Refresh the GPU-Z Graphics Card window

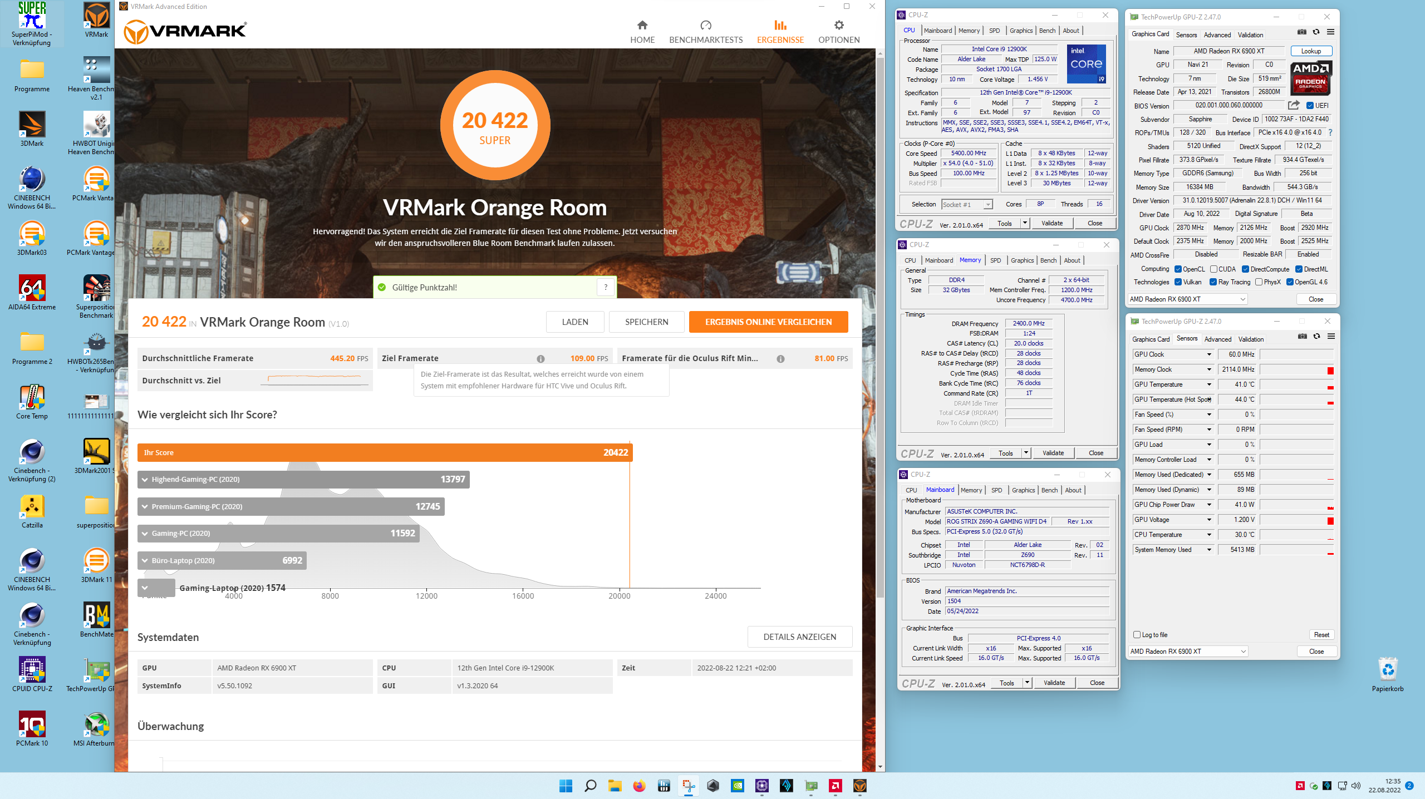pyautogui.click(x=1316, y=32)
